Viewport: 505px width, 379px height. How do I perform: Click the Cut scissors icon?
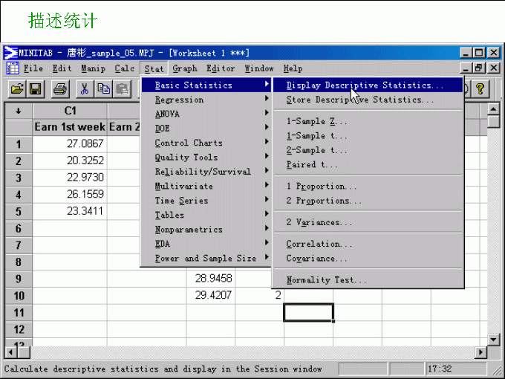point(85,89)
